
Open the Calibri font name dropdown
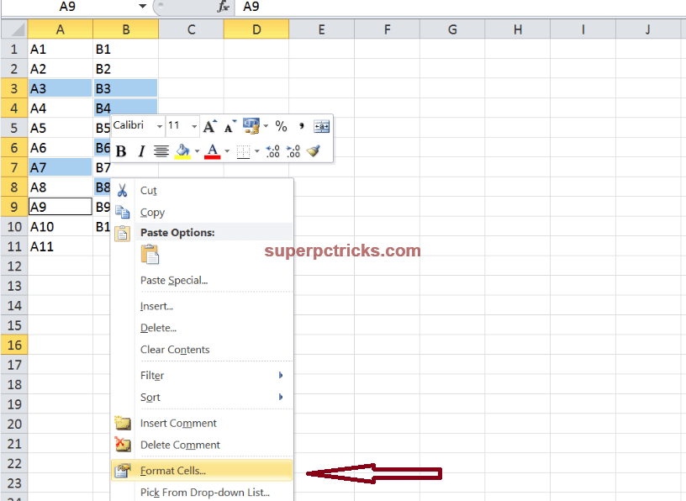[159, 126]
